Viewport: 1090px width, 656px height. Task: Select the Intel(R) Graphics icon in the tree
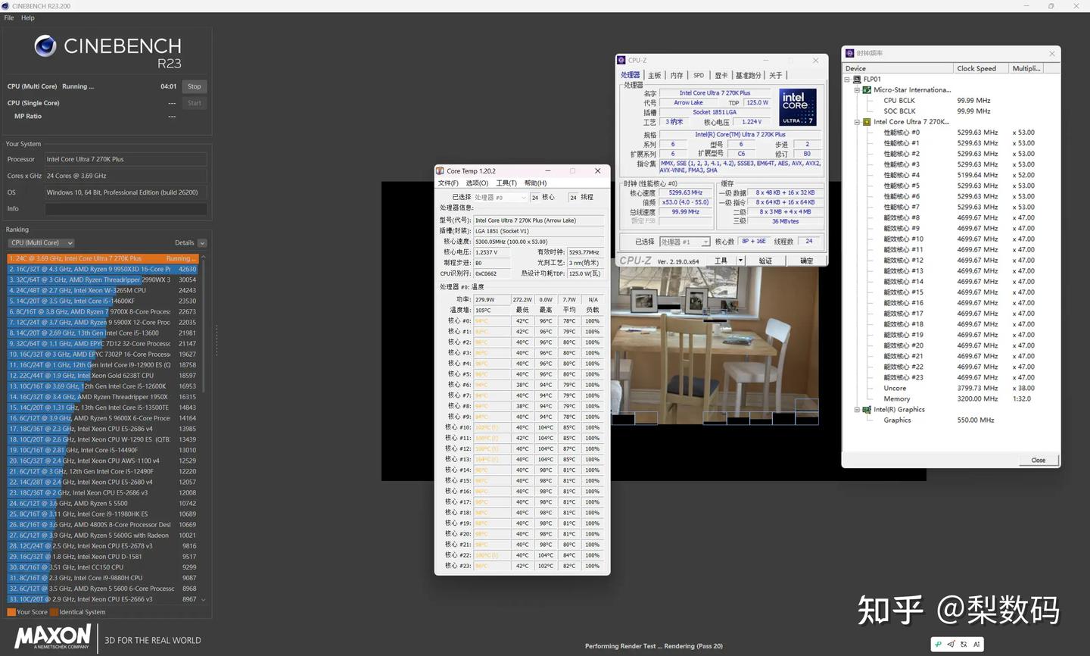pyautogui.click(x=867, y=409)
